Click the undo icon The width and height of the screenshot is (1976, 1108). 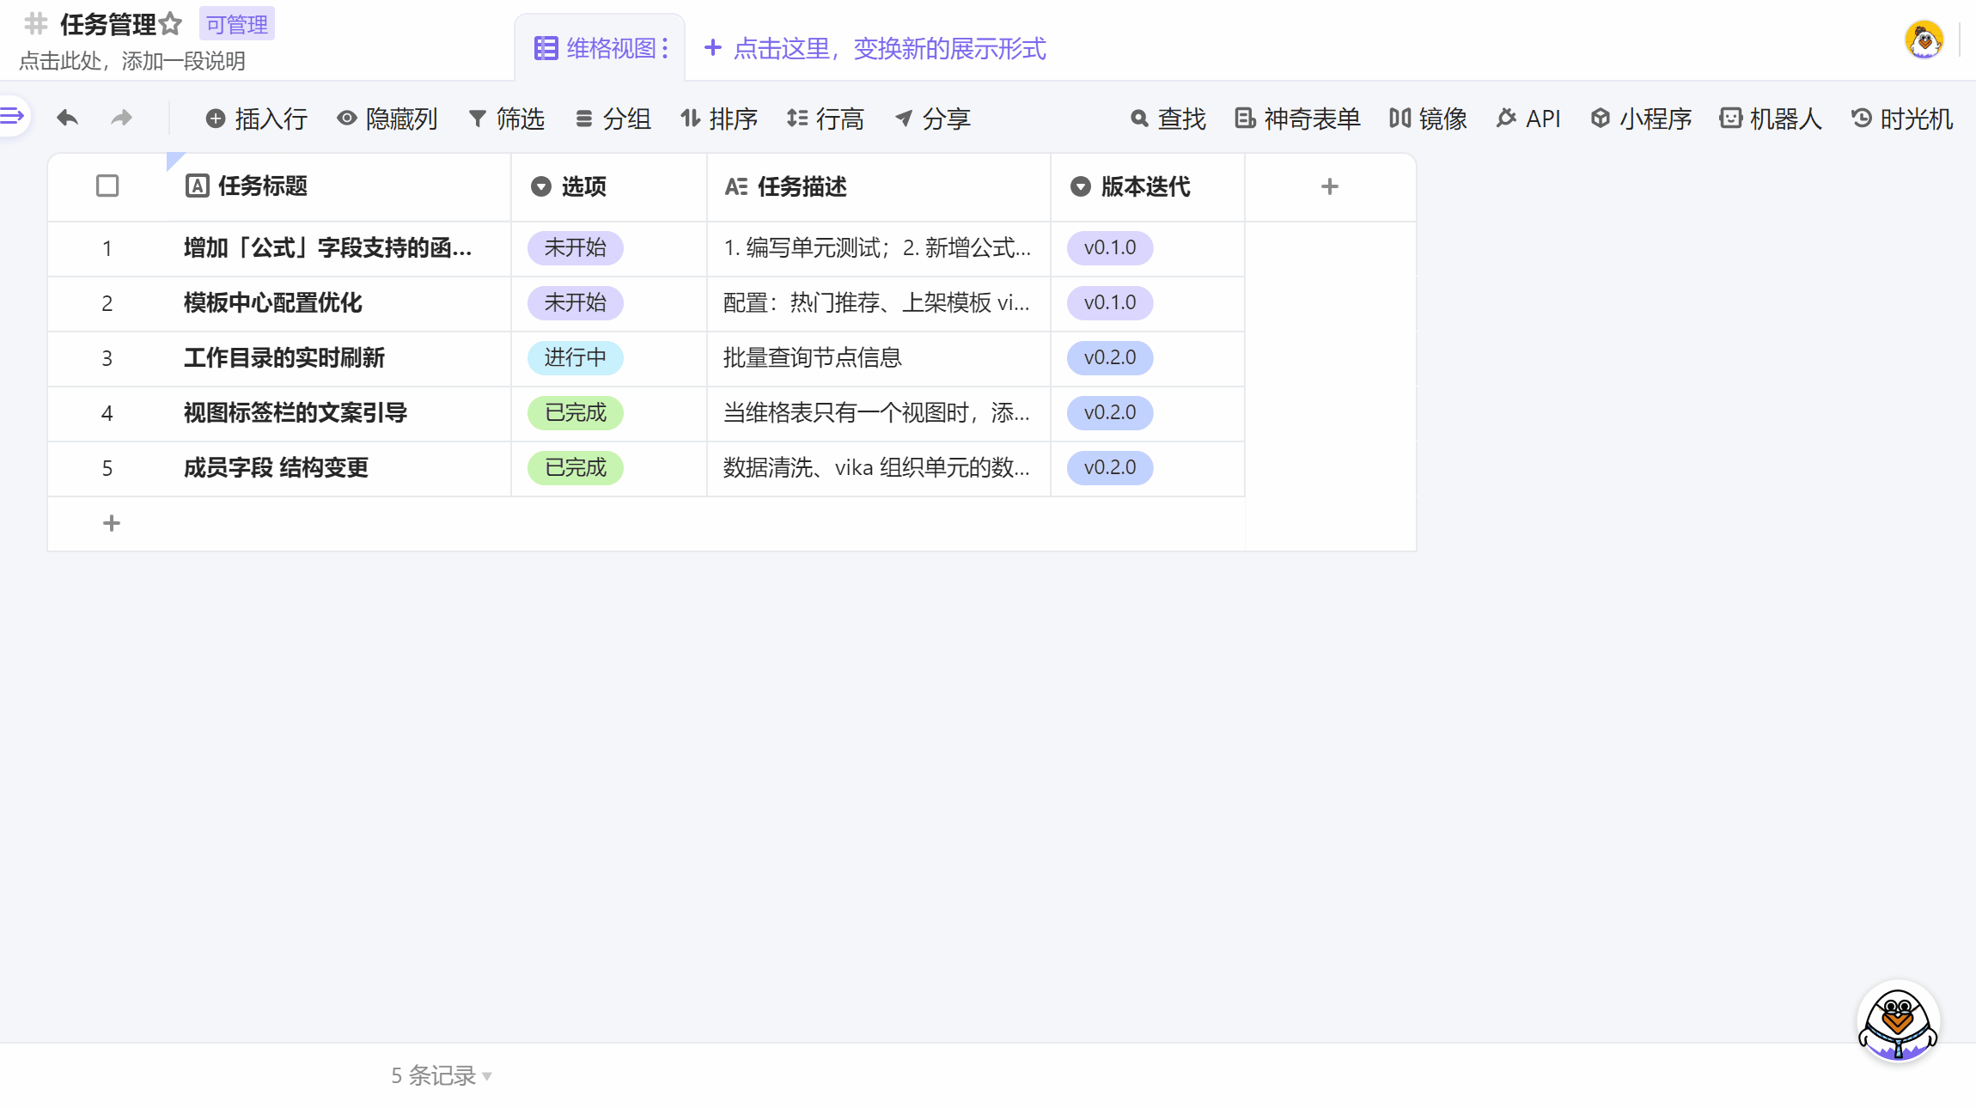click(x=67, y=118)
